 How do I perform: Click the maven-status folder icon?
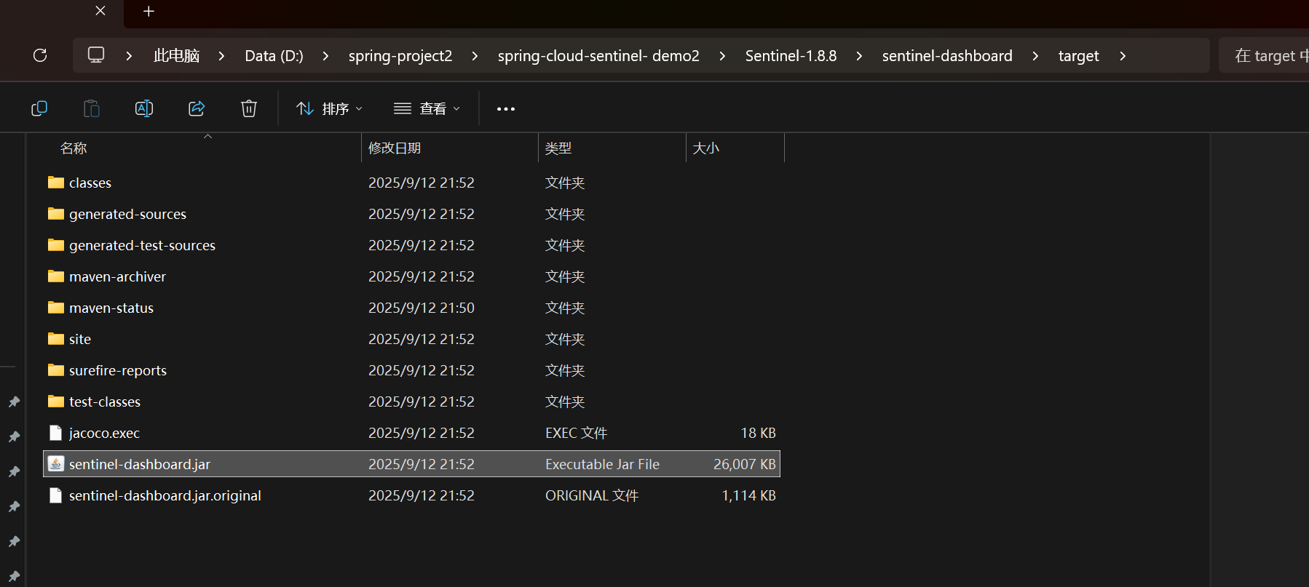pyautogui.click(x=56, y=307)
